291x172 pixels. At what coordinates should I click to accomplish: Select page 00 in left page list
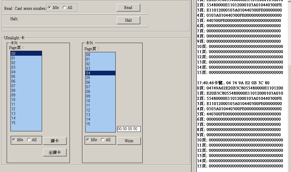tap(26, 53)
